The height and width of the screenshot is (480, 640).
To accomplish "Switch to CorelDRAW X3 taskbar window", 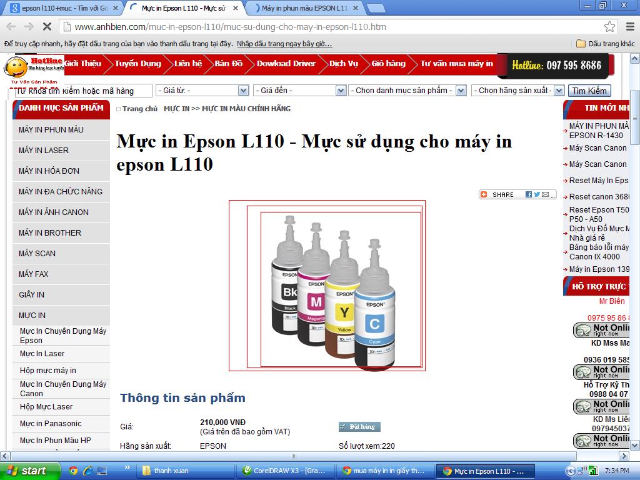I will [x=285, y=471].
